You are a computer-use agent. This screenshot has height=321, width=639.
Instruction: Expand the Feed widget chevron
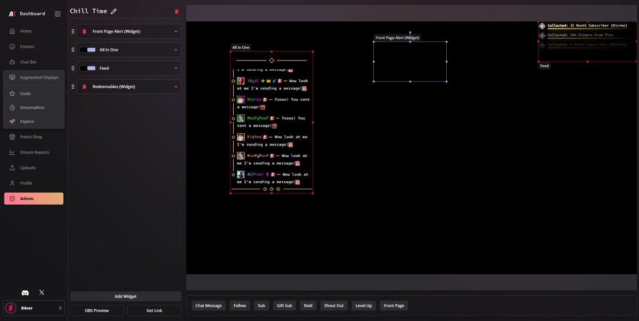[x=176, y=68]
